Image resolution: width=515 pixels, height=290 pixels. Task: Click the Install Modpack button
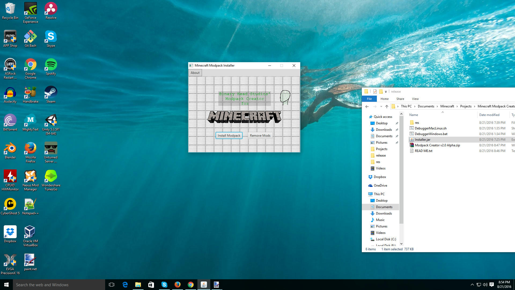point(229,136)
